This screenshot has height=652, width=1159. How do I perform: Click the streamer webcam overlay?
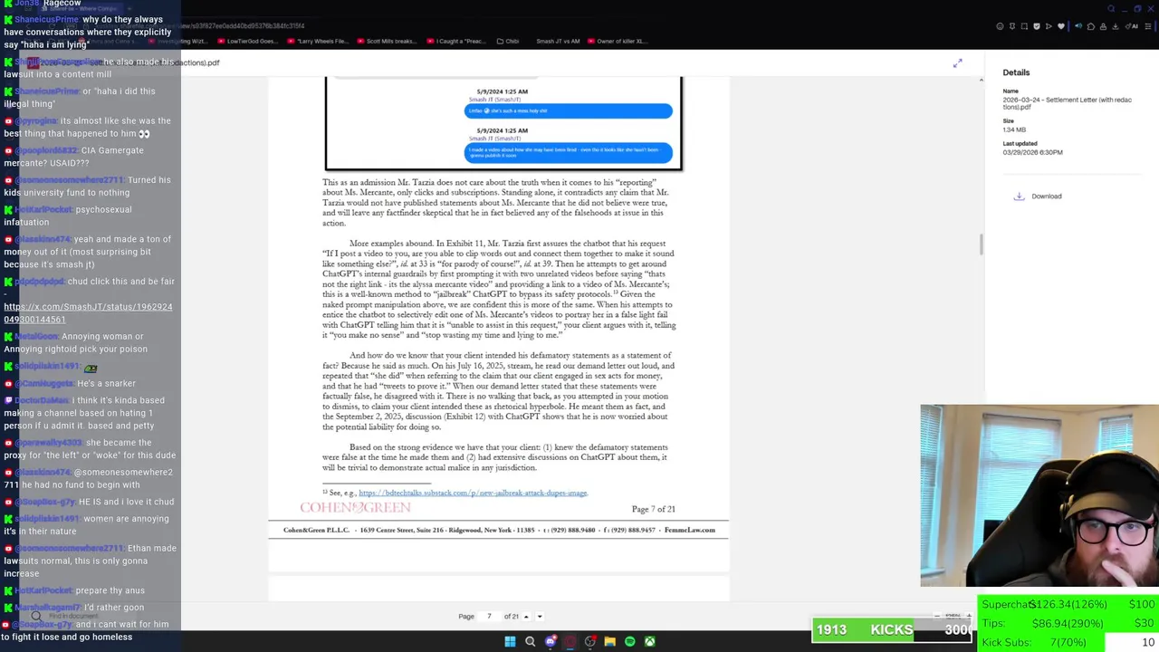[1039, 495]
